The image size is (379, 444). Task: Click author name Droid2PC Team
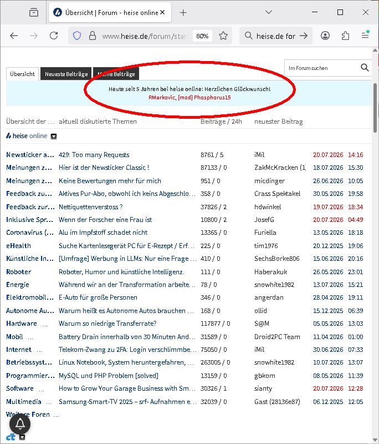277,337
